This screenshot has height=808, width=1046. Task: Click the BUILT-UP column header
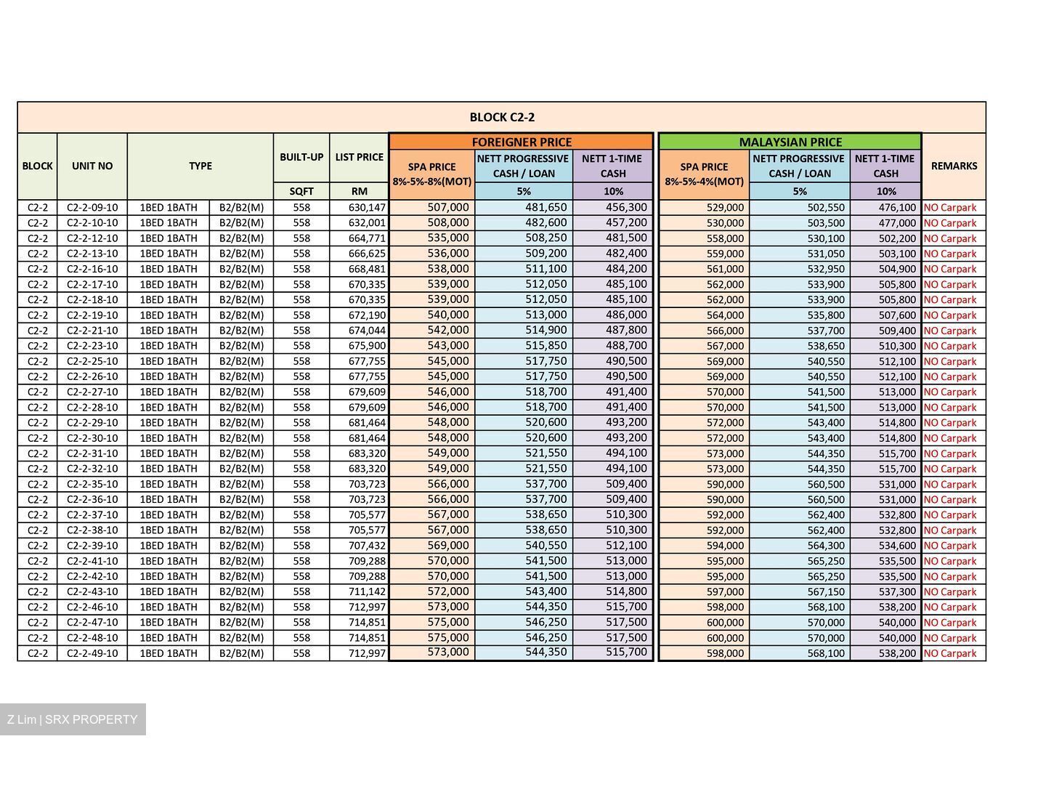pos(301,157)
